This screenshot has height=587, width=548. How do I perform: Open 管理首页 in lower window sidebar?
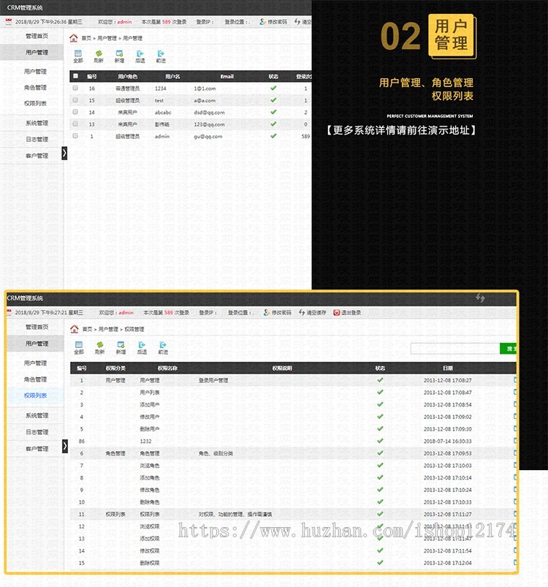35,327
